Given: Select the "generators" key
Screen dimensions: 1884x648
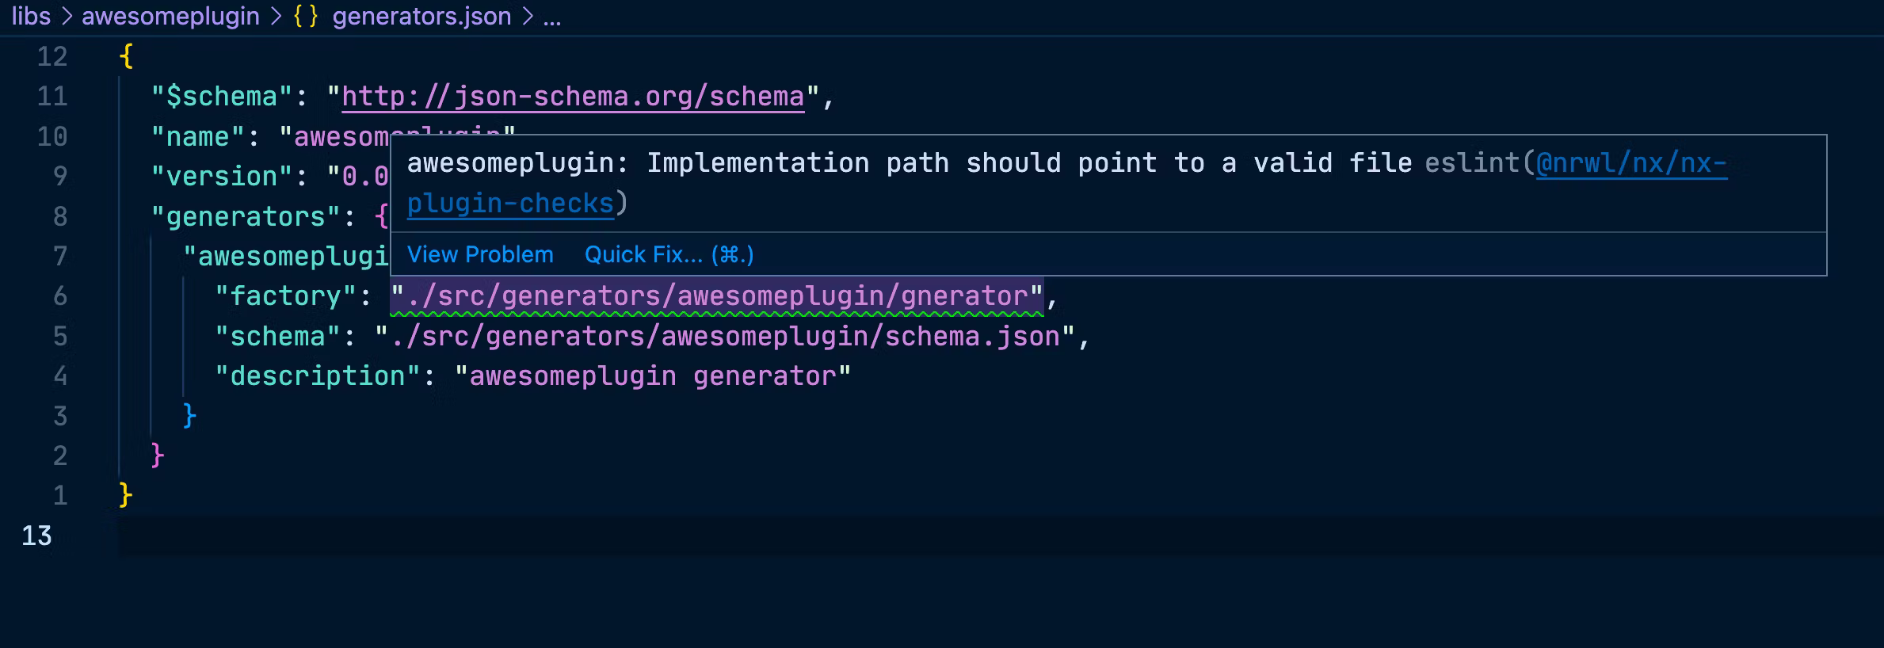Looking at the screenshot, I should (246, 217).
